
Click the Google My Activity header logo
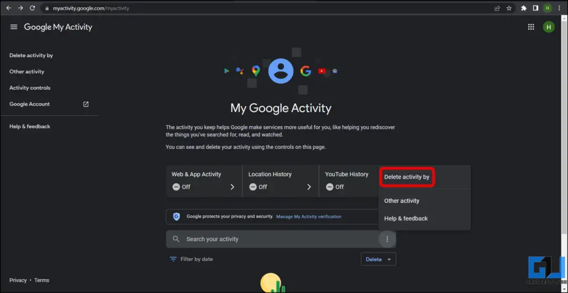(x=58, y=27)
